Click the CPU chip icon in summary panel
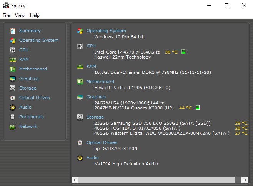The image size is (253, 186). [x=80, y=46]
